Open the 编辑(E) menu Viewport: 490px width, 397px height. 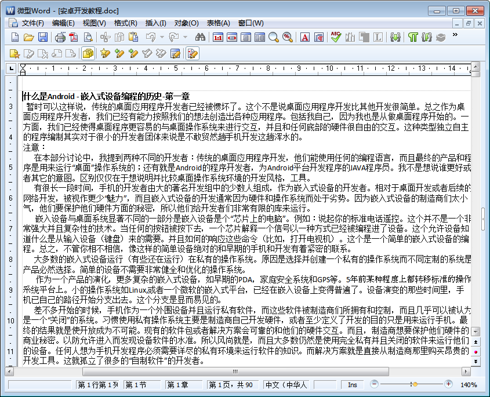(63, 23)
